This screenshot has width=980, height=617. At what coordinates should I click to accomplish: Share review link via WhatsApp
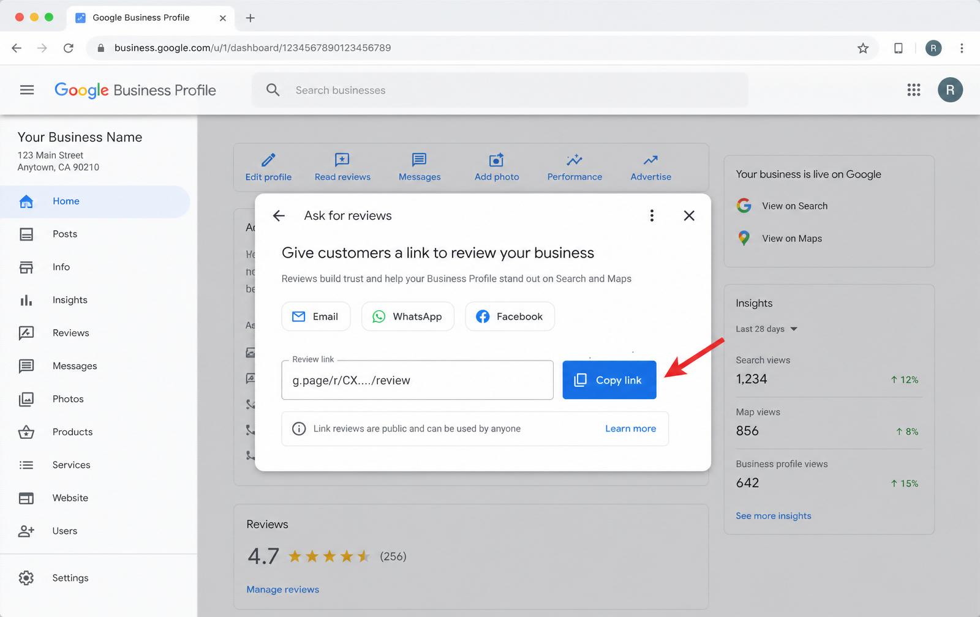(x=408, y=316)
